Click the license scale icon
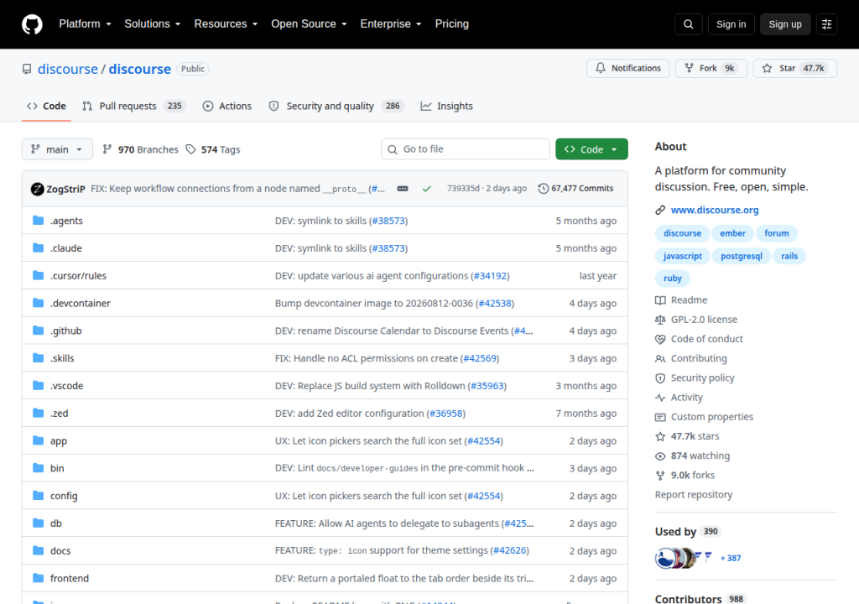 (x=660, y=320)
